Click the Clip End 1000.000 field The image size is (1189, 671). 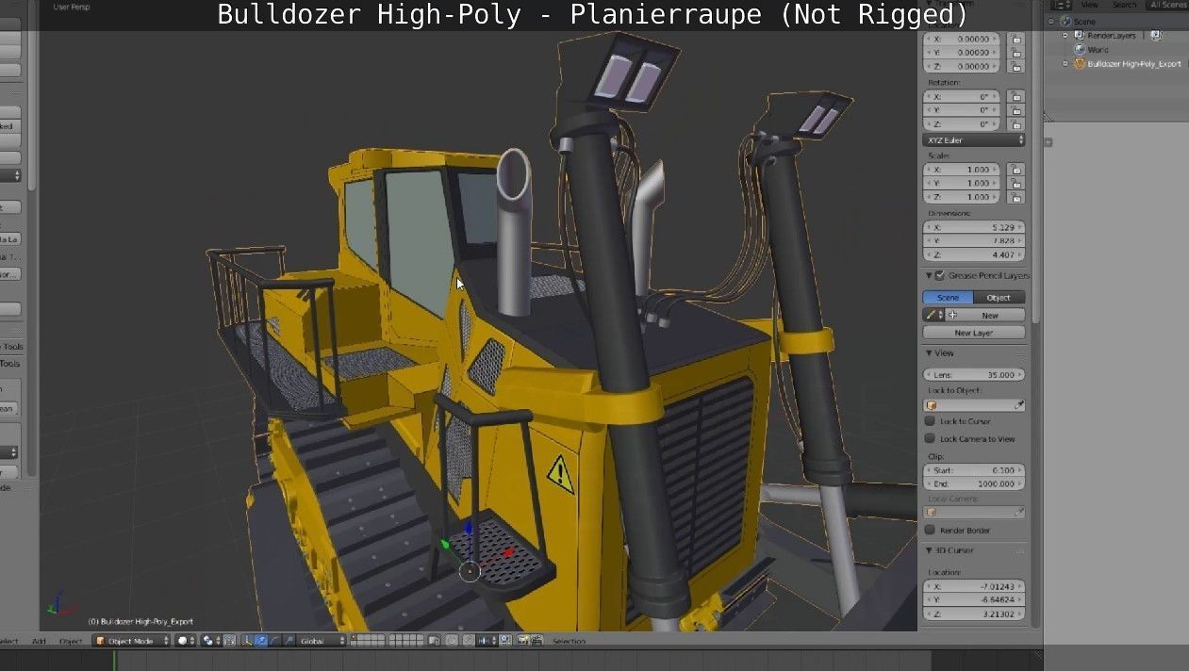point(973,483)
